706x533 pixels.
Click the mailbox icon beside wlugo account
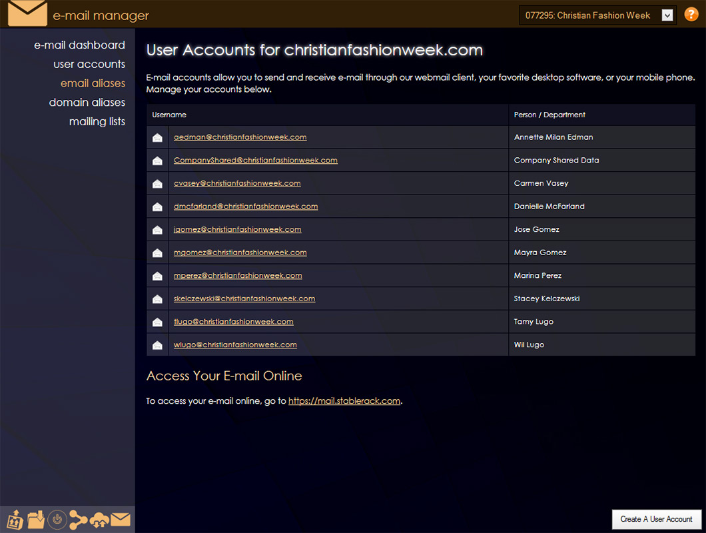(157, 345)
